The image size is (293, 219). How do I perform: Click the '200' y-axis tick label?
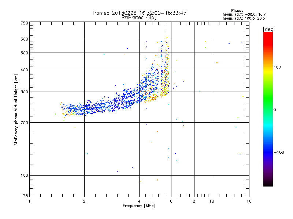pyautogui.click(x=24, y=123)
